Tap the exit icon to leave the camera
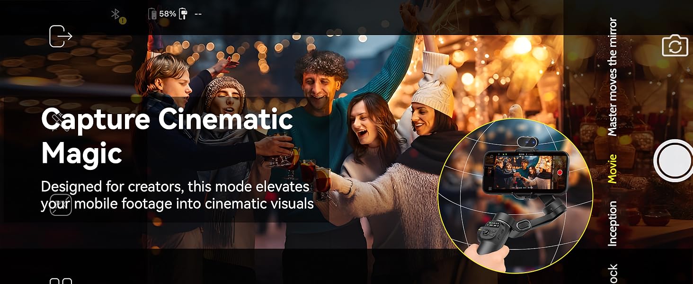 click(61, 36)
